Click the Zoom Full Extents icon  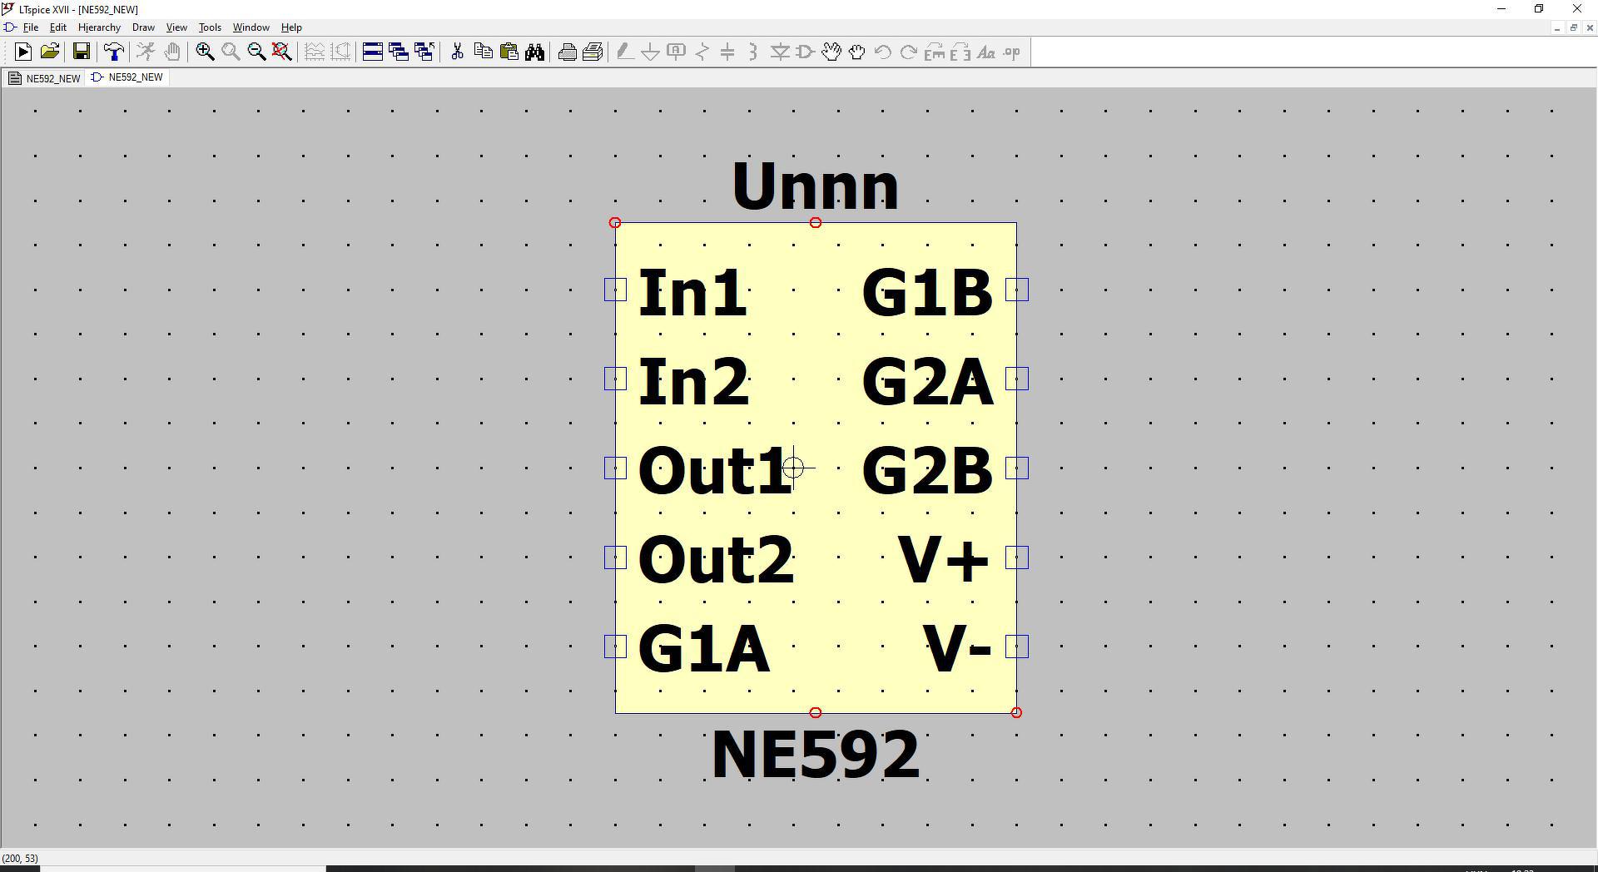point(282,52)
